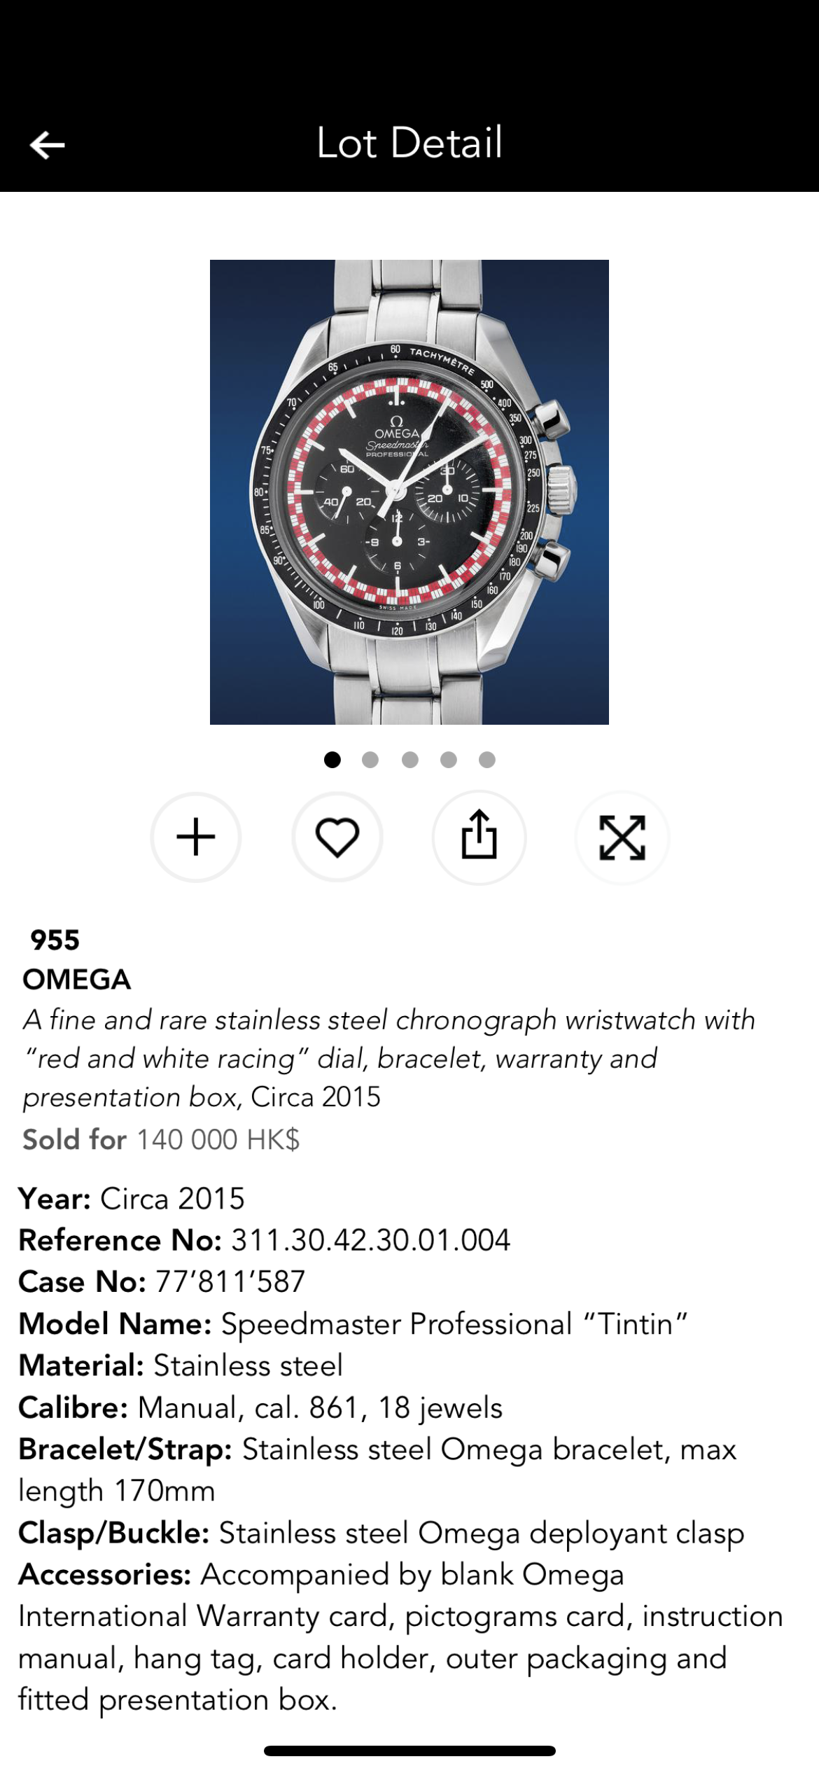Switch to the last carousel dot

point(487,760)
